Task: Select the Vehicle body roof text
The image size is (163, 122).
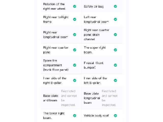Action: (x=96, y=116)
